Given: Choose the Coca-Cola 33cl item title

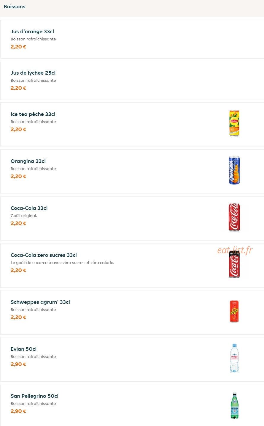Looking at the screenshot, I should pos(29,208).
